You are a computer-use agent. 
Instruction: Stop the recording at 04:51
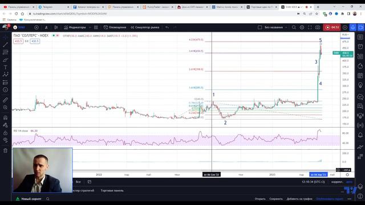pos(332,27)
